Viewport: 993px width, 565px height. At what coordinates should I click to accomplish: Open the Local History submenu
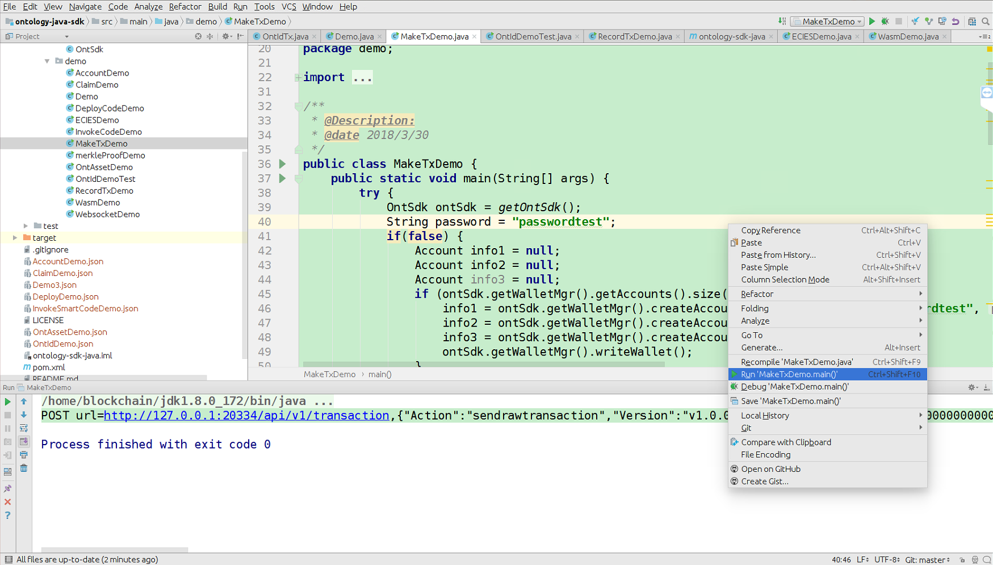[827, 416]
